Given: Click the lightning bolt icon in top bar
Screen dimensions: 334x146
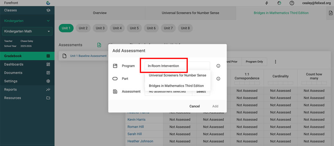Looking at the screenshot, I should pos(267,3).
